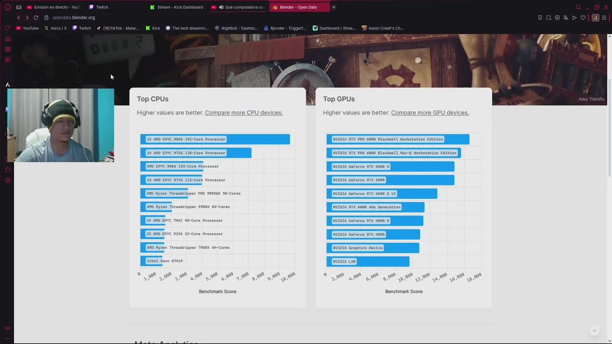Open the extensions cube sidebar icon
The image size is (612, 344).
point(8,170)
